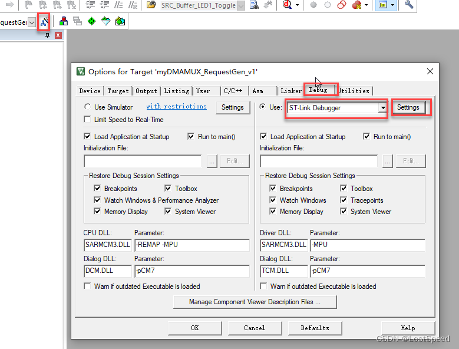This screenshot has height=349, width=459.
Task: Select the Use ST-Link Debugger radio button
Action: 263,107
